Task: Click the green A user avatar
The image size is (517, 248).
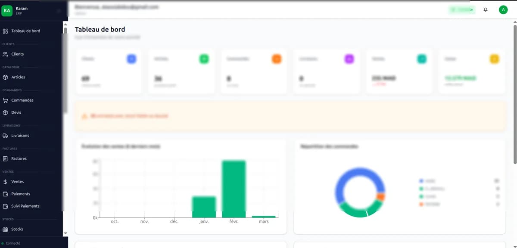Action: tap(503, 9)
